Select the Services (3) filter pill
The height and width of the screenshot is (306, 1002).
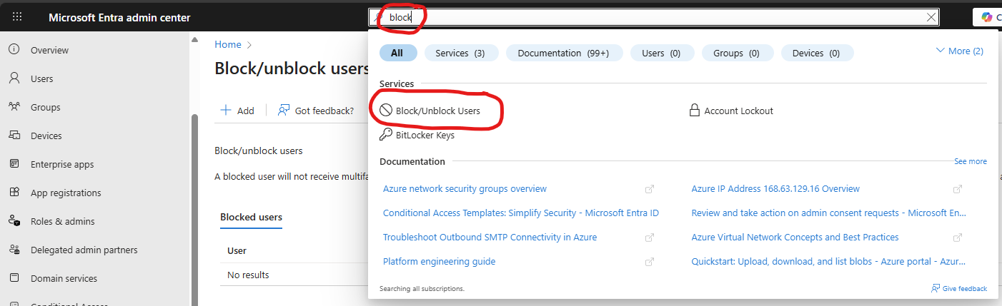(460, 53)
